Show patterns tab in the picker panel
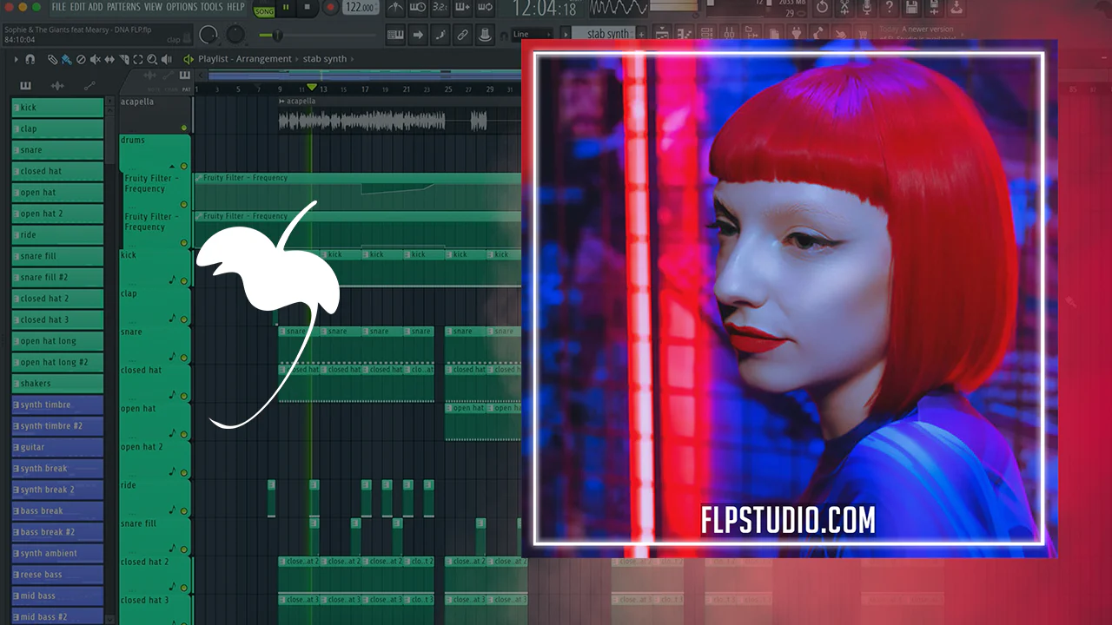Screen dimensions: 1112x625 pyautogui.click(x=25, y=85)
